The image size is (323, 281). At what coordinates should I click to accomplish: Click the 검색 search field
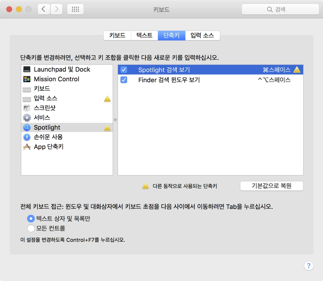pyautogui.click(x=280, y=9)
